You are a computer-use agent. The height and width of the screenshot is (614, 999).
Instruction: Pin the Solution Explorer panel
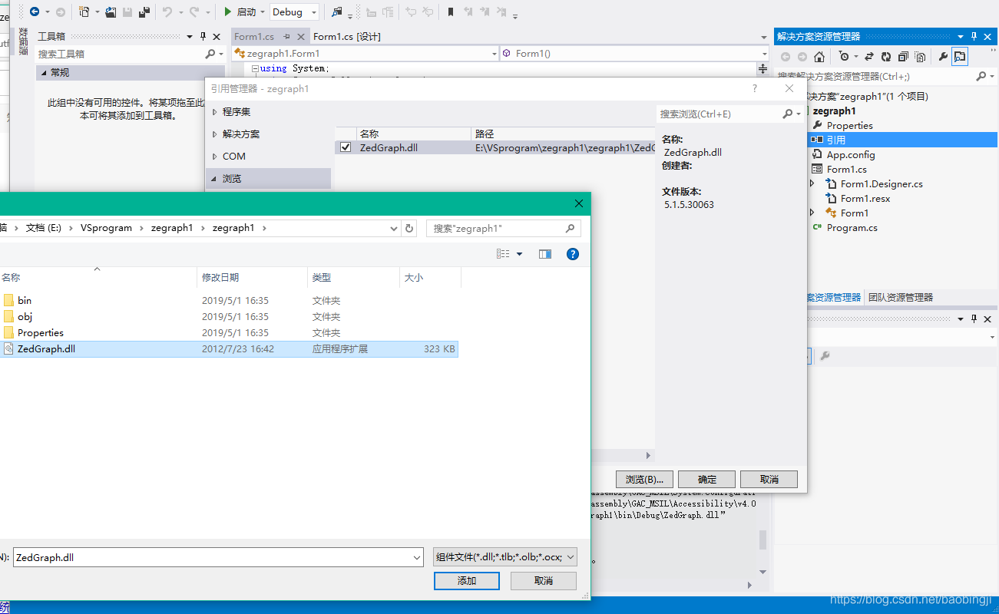click(x=974, y=36)
